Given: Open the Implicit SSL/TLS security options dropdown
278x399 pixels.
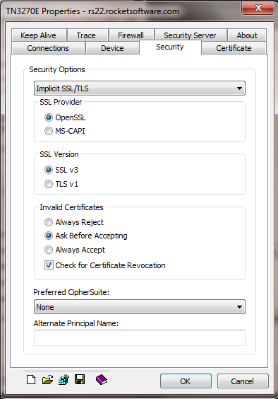Looking at the screenshot, I should [140, 88].
